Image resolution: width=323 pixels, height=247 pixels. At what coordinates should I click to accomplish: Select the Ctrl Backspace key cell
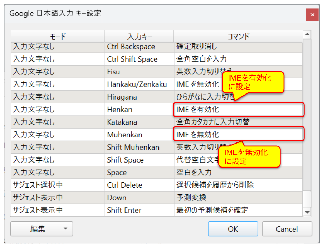pos(140,47)
